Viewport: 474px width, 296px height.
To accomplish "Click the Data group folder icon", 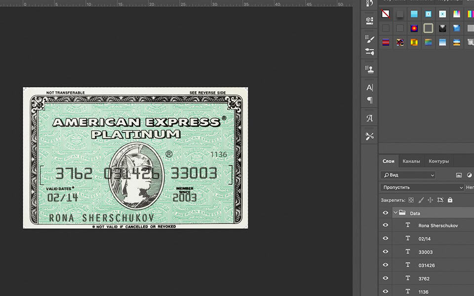I will (x=402, y=213).
